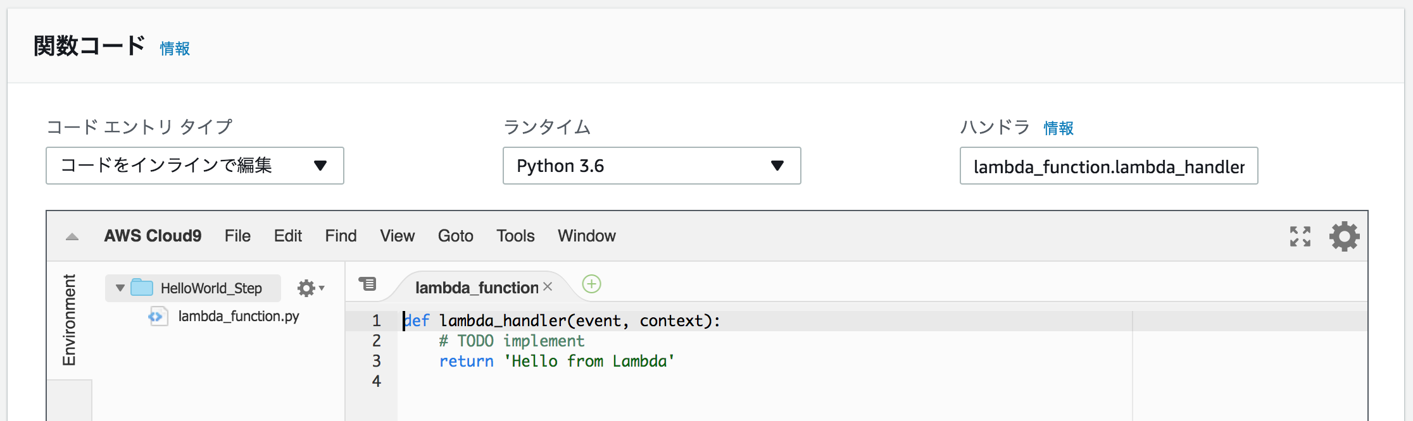Open the Goto menu
The height and width of the screenshot is (421, 1413).
455,236
